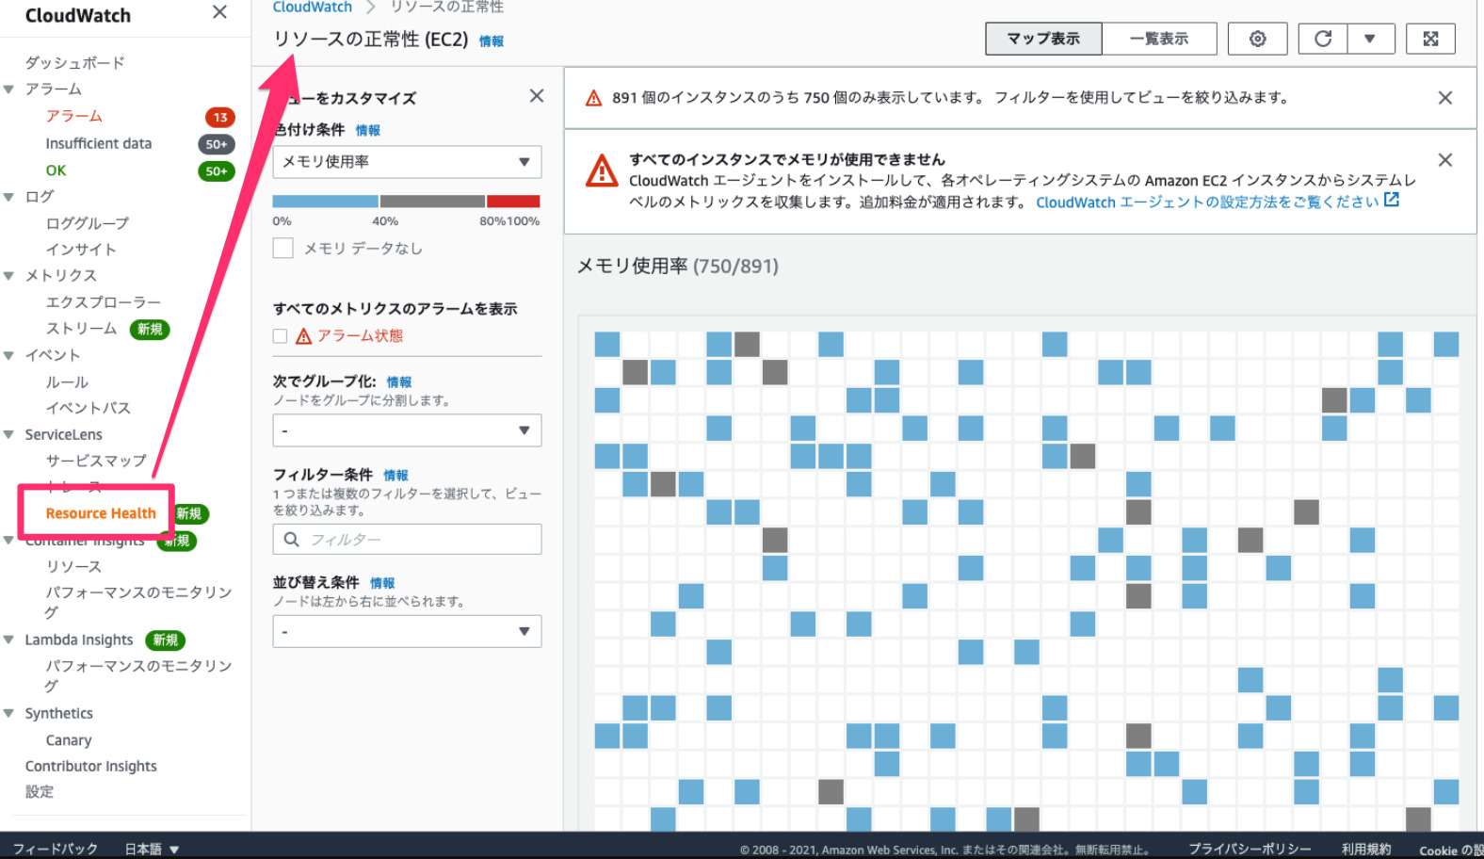This screenshot has height=859, width=1484.
Task: Click the red alarm count badge 13
Action: (x=220, y=117)
